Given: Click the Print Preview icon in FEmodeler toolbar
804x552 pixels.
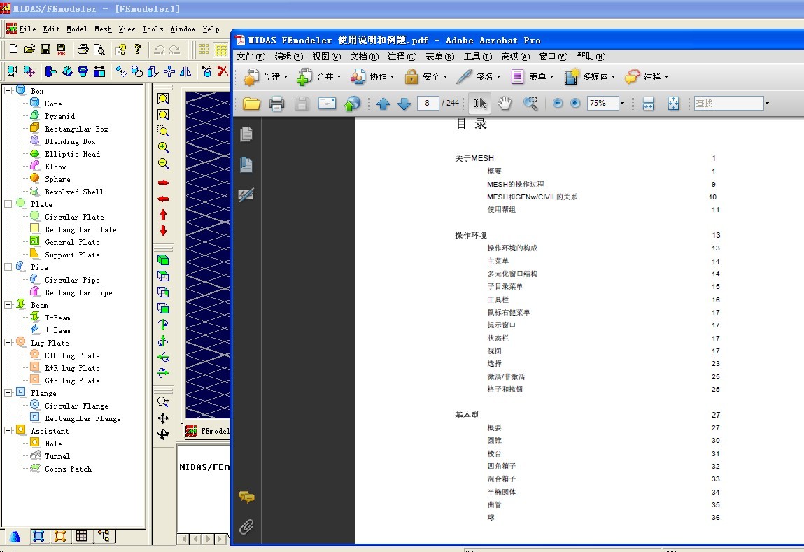Looking at the screenshot, I should coord(99,49).
